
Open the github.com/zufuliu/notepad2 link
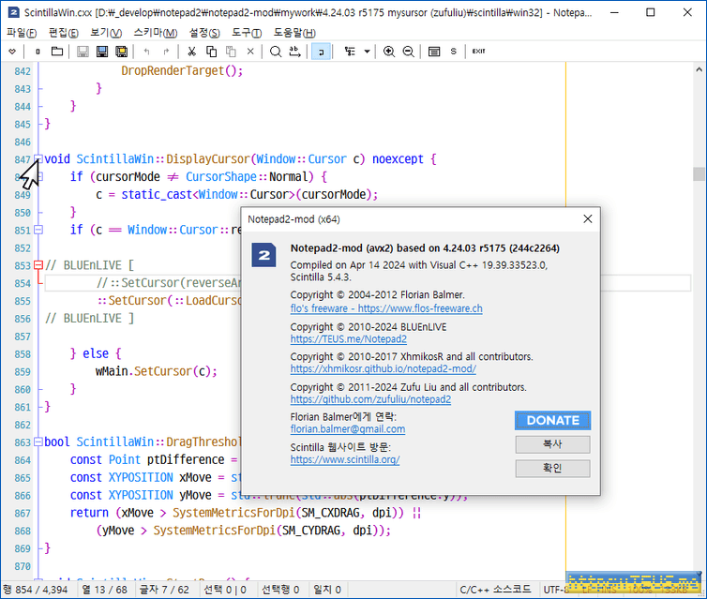[370, 399]
